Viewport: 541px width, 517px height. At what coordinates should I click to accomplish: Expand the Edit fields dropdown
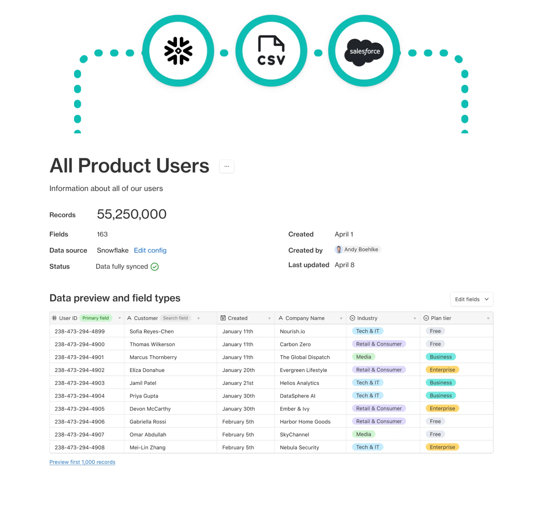[471, 299]
